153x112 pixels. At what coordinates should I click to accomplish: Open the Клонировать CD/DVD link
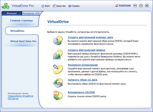tap(81, 92)
